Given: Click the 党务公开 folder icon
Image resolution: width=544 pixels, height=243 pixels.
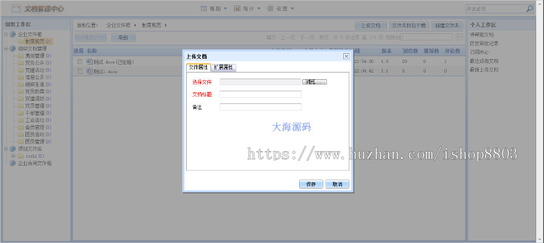Looking at the screenshot, I should (x=21, y=63).
